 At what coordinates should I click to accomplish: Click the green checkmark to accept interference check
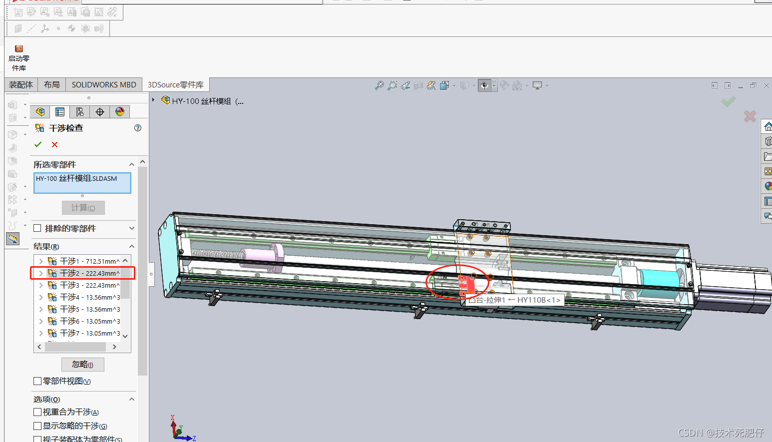pyautogui.click(x=38, y=144)
